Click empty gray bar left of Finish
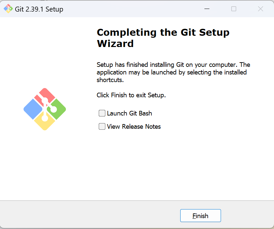The height and width of the screenshot is (229, 274). pyautogui.click(x=89, y=215)
